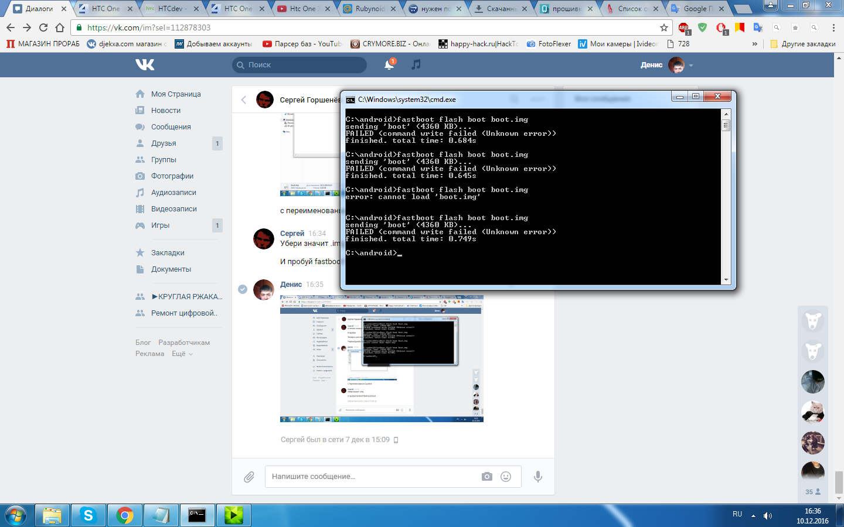
Task: Go back using the dialog back arrow
Action: (244, 100)
